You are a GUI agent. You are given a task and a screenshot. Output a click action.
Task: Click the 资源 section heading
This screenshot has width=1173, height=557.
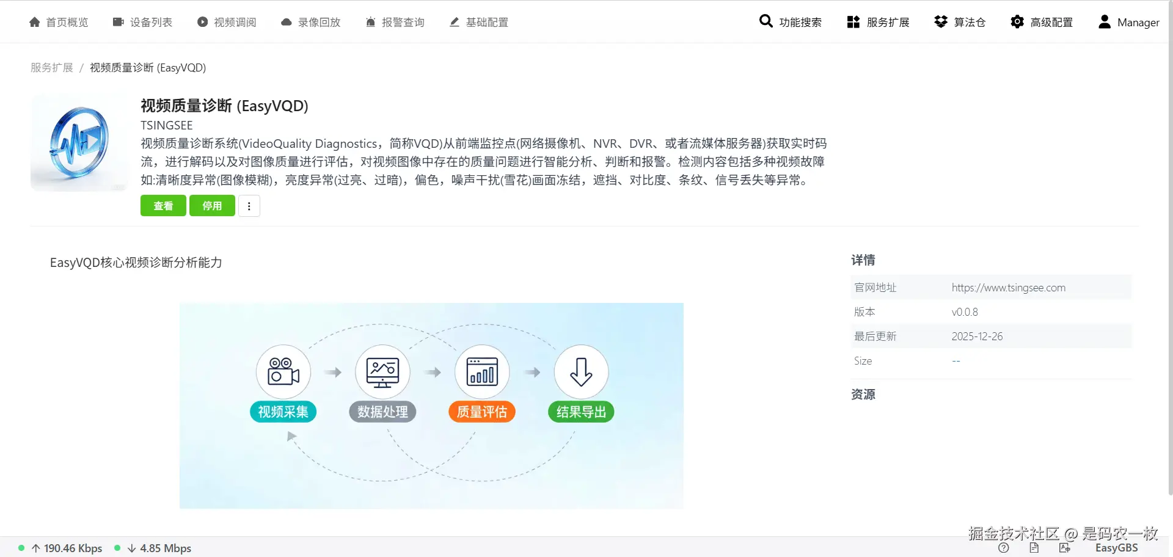coord(863,395)
